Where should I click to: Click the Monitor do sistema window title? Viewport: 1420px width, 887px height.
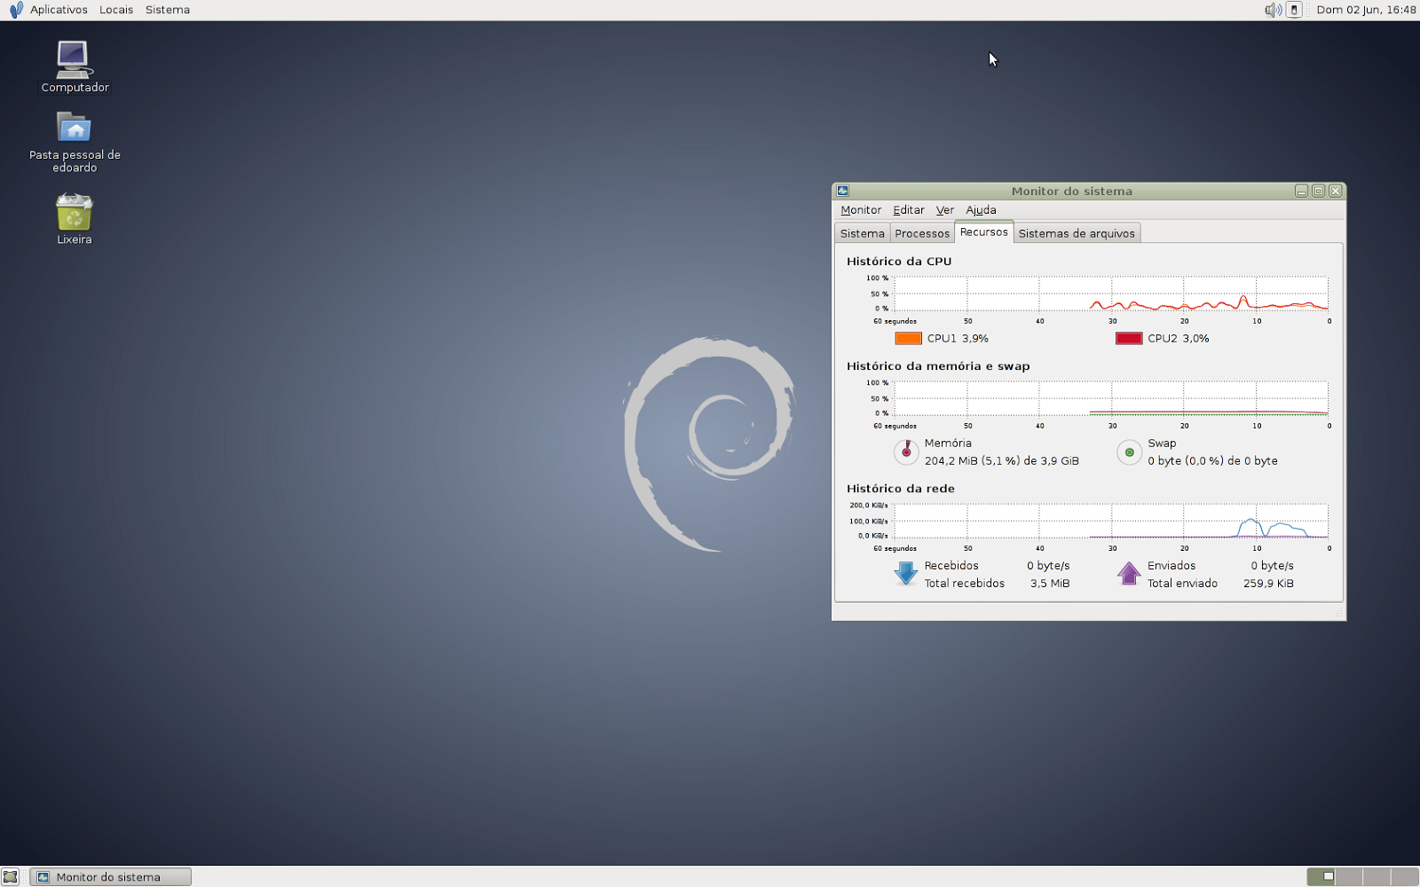(x=1072, y=191)
